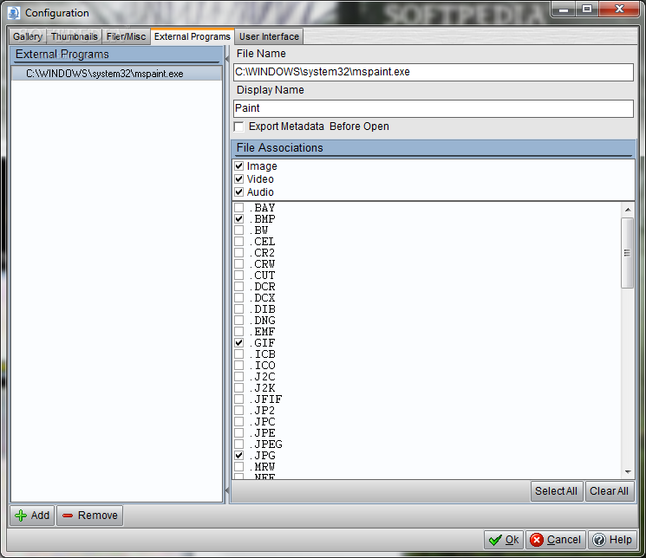The width and height of the screenshot is (646, 558).
Task: Uncheck the Audio file association
Action: point(239,191)
